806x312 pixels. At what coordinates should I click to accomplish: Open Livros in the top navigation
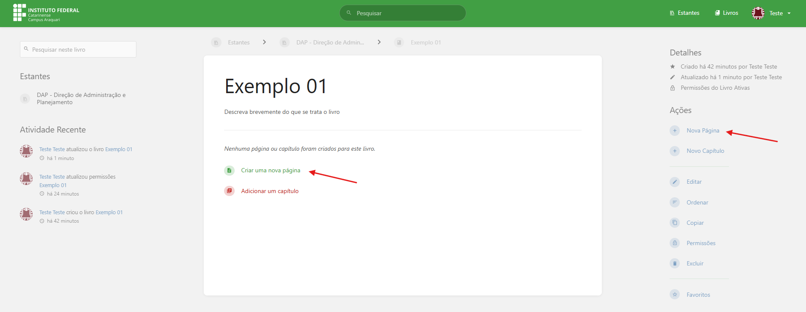[x=726, y=13]
